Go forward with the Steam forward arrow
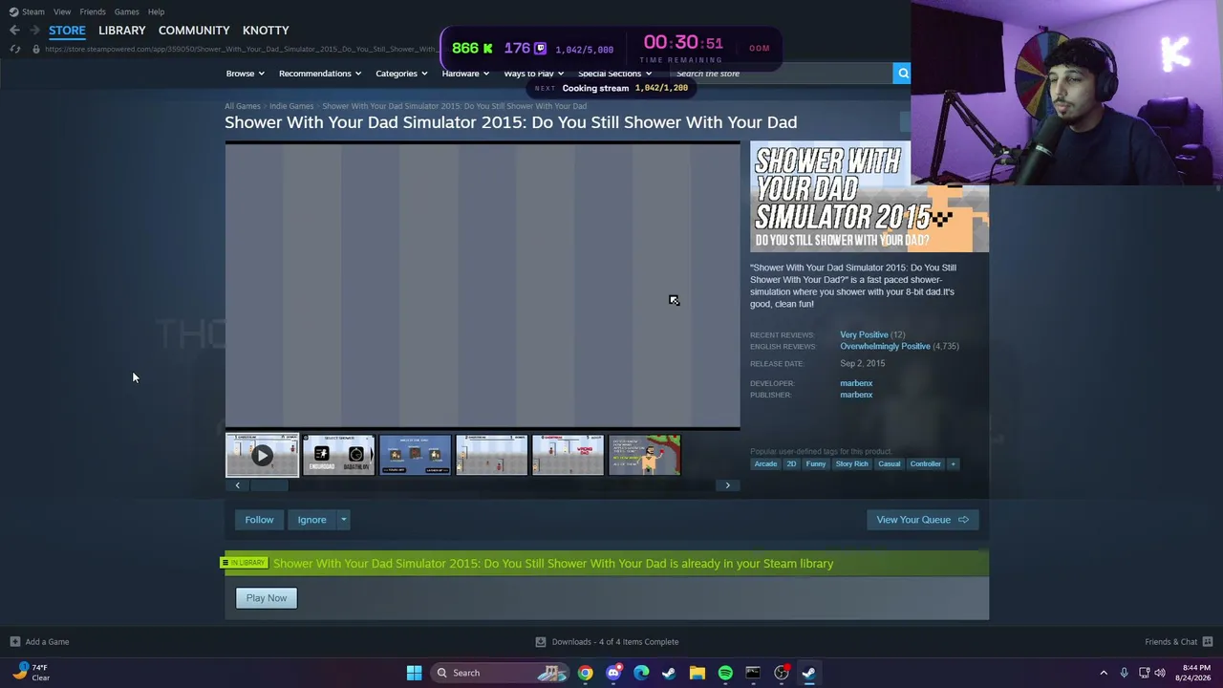 click(x=35, y=31)
